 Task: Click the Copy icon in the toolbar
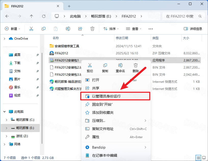coord(44,29)
